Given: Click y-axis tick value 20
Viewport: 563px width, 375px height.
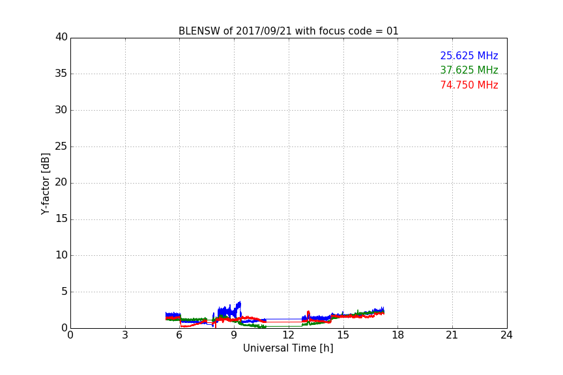Looking at the screenshot, I should coord(61,183).
